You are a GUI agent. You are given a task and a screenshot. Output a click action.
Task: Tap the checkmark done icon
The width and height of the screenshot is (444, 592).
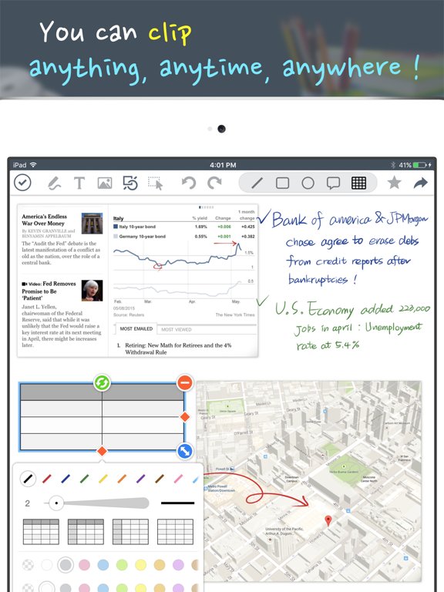22,183
